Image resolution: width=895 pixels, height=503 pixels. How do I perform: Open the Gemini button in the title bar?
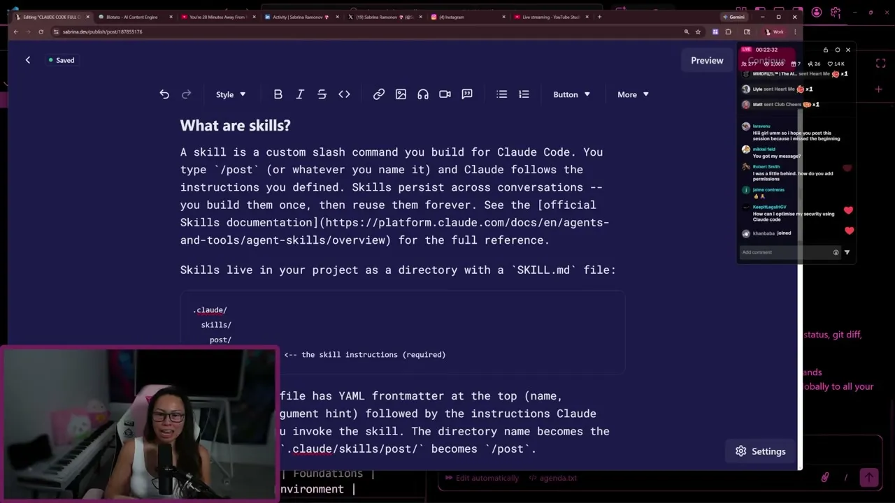pos(735,17)
